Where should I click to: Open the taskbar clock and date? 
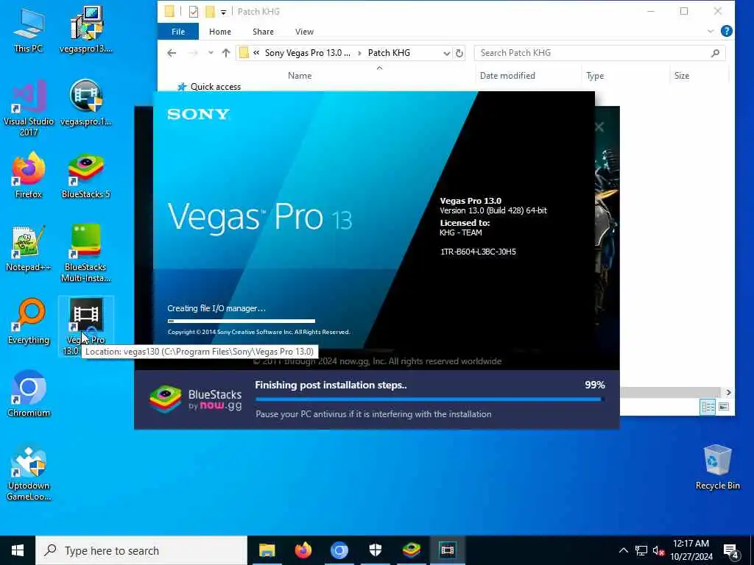(691, 550)
